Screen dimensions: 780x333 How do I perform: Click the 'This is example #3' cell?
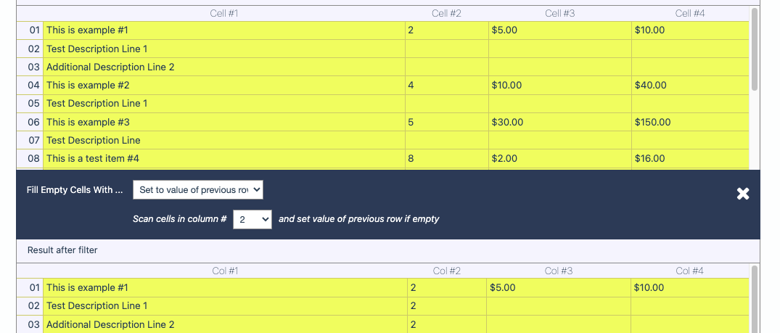(224, 122)
